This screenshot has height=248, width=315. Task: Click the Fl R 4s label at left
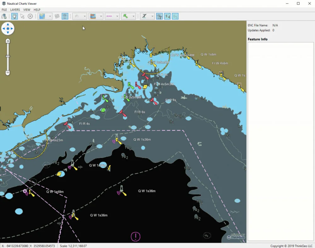(84, 124)
